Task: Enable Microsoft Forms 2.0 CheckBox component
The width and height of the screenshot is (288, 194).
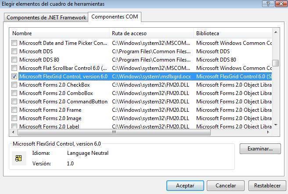Action: (14, 85)
